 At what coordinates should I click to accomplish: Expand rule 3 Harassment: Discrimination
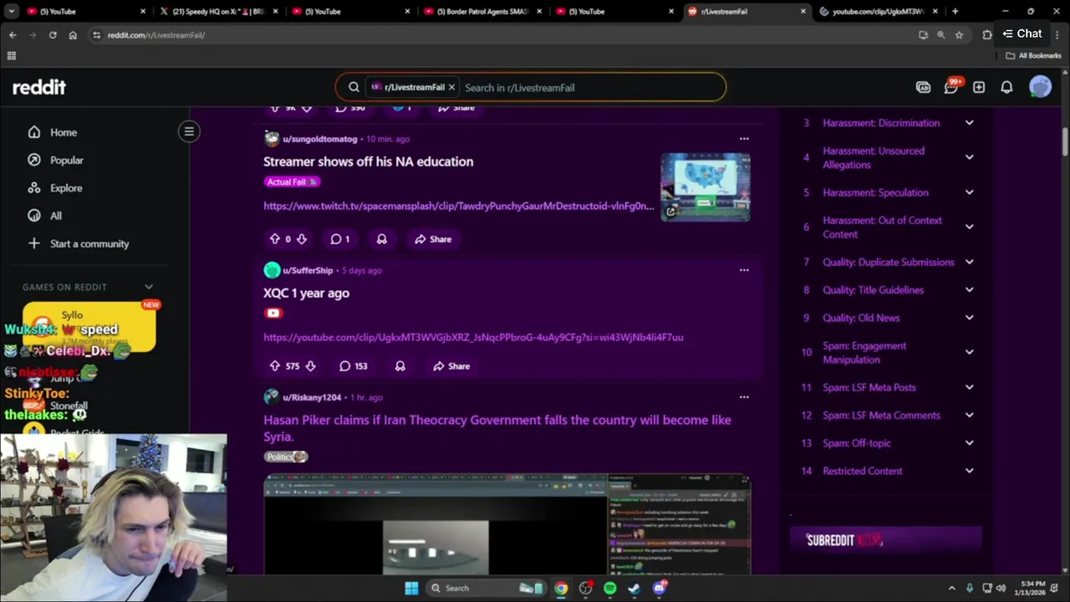[x=969, y=123]
